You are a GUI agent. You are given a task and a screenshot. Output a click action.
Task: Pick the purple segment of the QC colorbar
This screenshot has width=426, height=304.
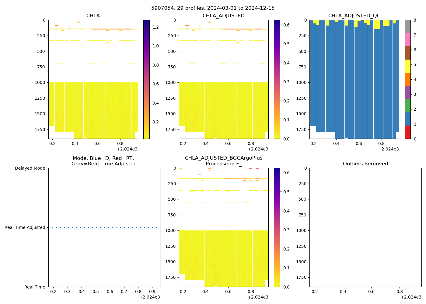408,92
